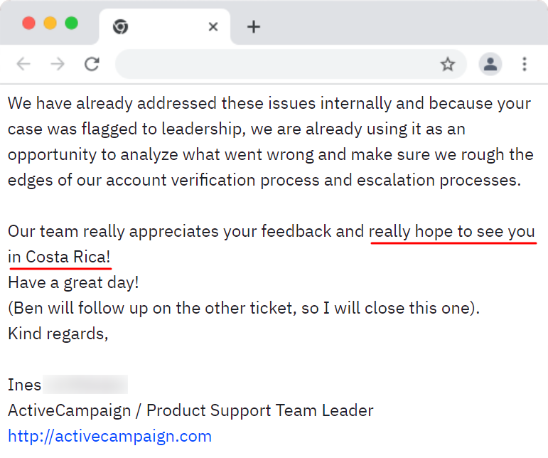Close the current browser tab
The height and width of the screenshot is (458, 548).
click(x=213, y=26)
